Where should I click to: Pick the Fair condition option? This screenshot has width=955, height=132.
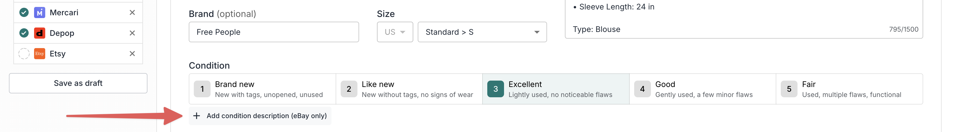pos(849,89)
